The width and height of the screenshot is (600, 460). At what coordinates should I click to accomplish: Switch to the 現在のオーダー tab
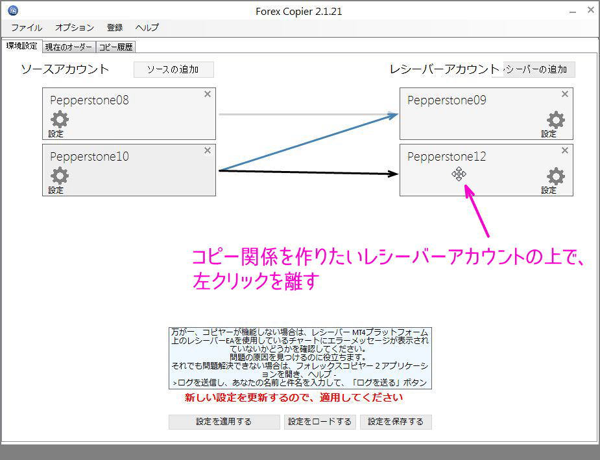click(69, 46)
